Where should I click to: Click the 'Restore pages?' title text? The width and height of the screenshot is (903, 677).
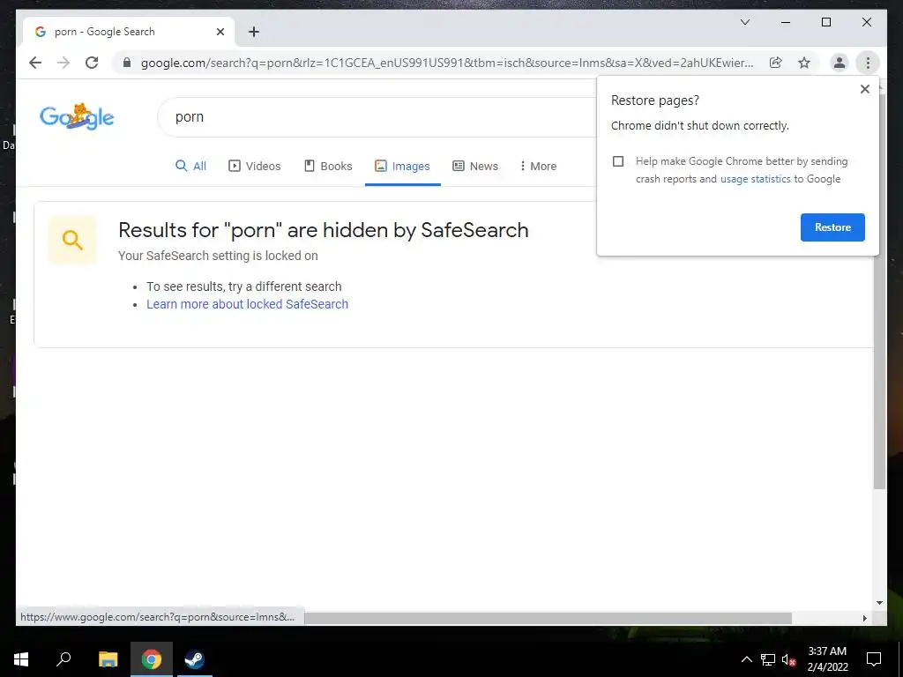coord(655,100)
